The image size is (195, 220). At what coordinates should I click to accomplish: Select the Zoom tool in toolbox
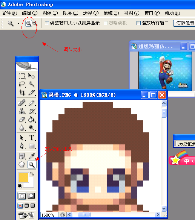pos(32,164)
